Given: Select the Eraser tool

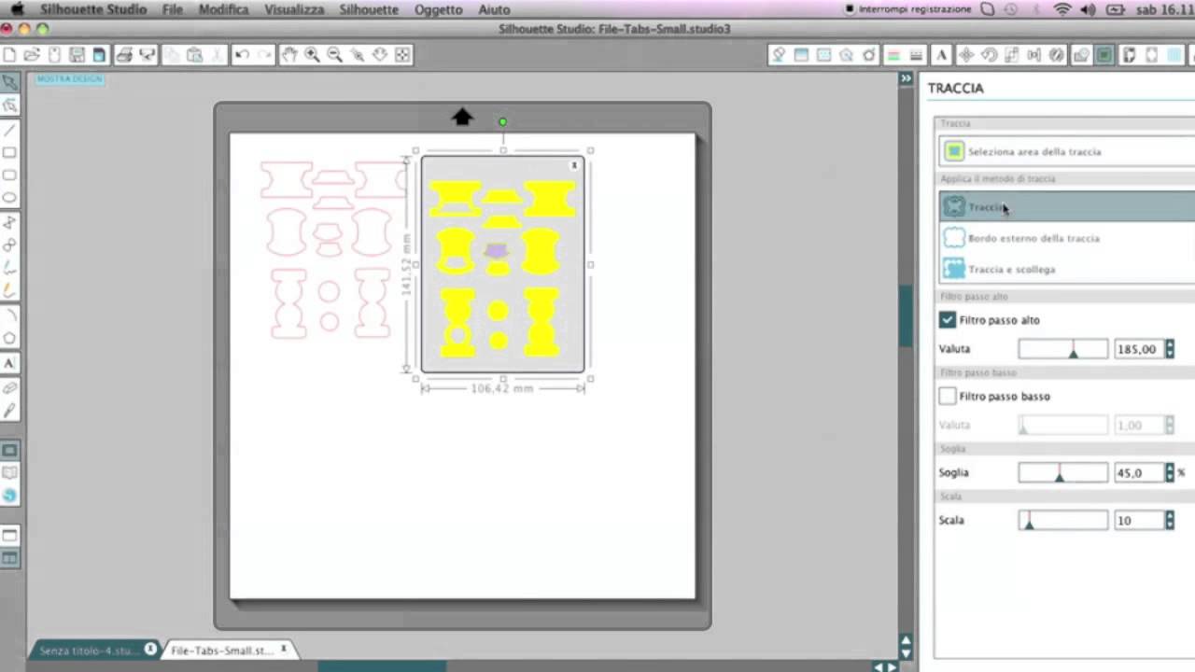Looking at the screenshot, I should 9,386.
